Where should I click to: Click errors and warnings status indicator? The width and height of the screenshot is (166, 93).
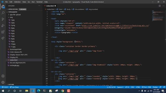(x=5, y=87)
